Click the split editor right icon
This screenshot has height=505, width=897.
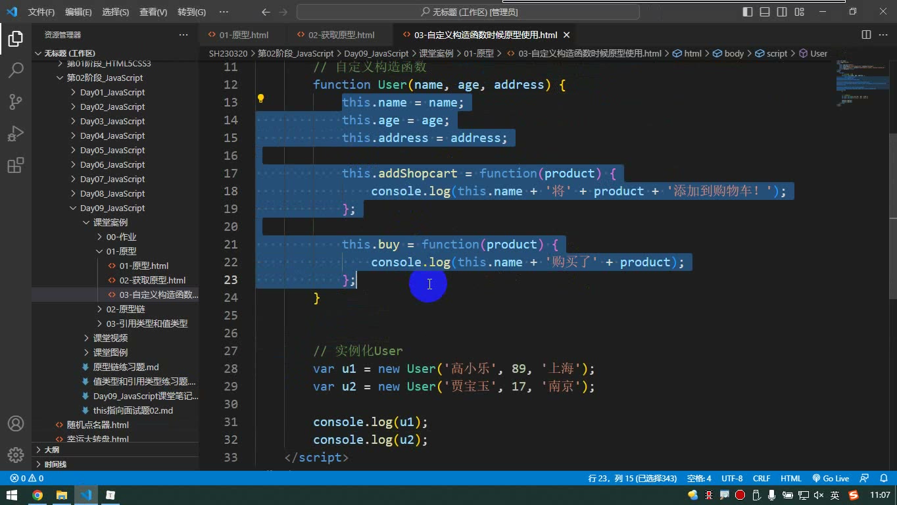(x=866, y=35)
